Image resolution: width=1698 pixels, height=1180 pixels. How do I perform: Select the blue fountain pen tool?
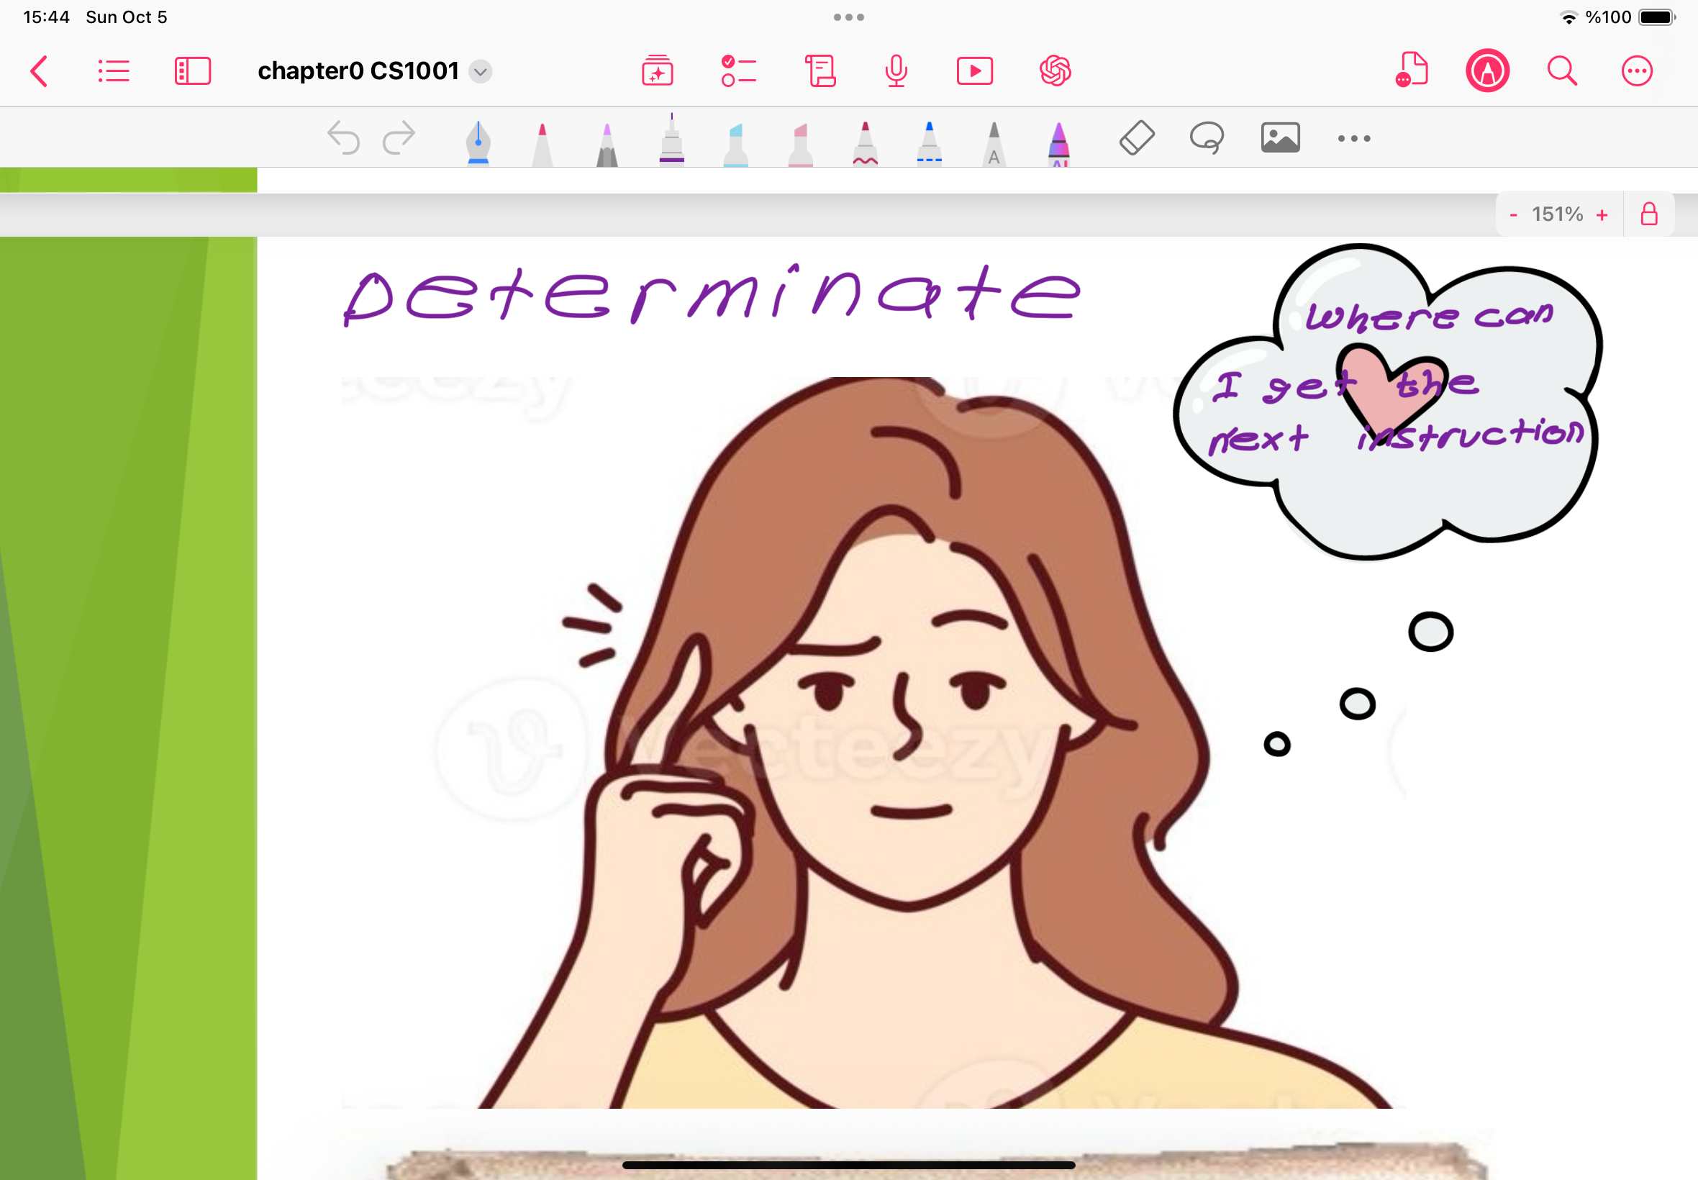tap(478, 142)
